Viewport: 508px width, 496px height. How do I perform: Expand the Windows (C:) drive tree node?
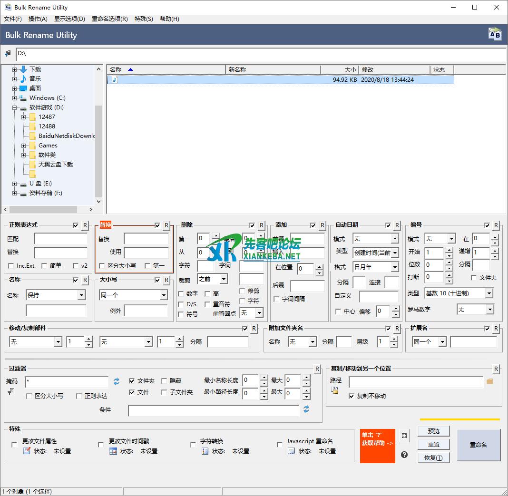pos(14,98)
